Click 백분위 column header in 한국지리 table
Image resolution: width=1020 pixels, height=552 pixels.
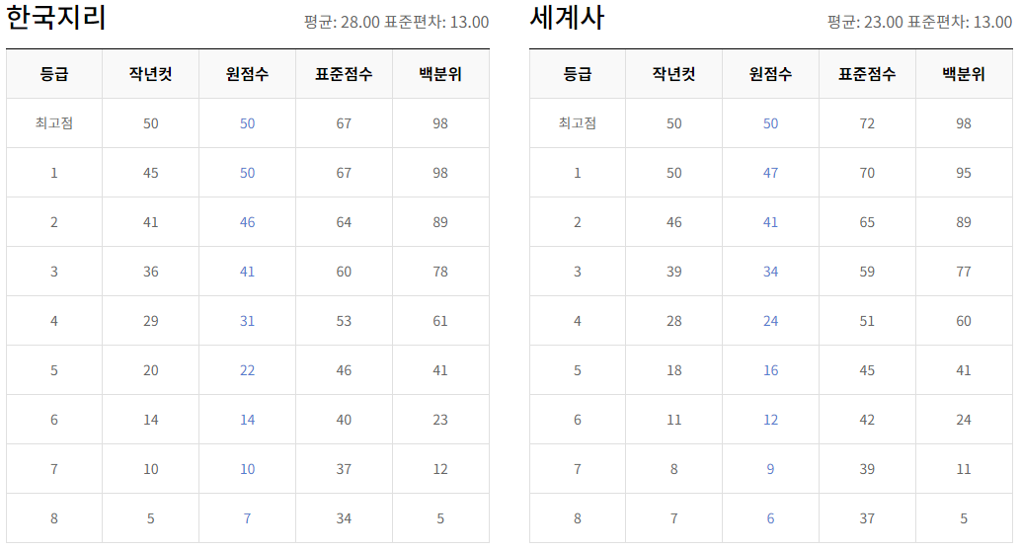[440, 74]
